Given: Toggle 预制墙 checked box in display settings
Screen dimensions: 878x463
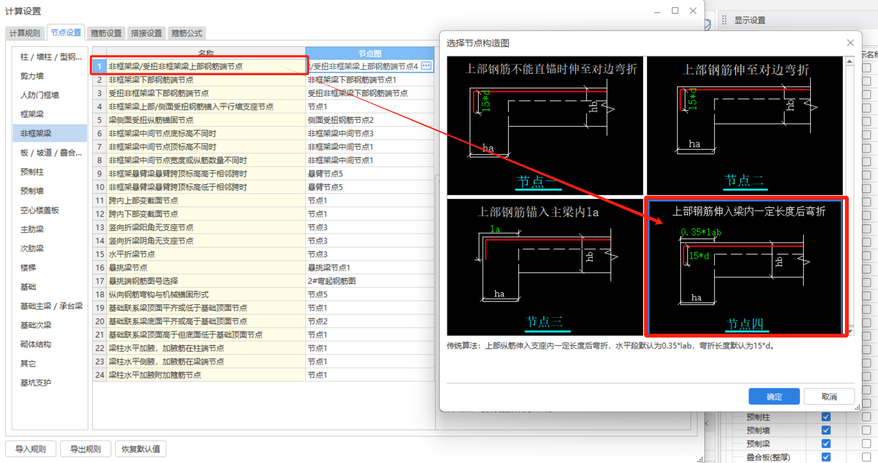Looking at the screenshot, I should (x=826, y=430).
